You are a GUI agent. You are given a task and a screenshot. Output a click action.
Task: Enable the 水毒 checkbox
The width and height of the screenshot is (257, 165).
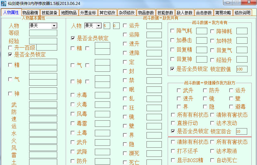(73, 95)
